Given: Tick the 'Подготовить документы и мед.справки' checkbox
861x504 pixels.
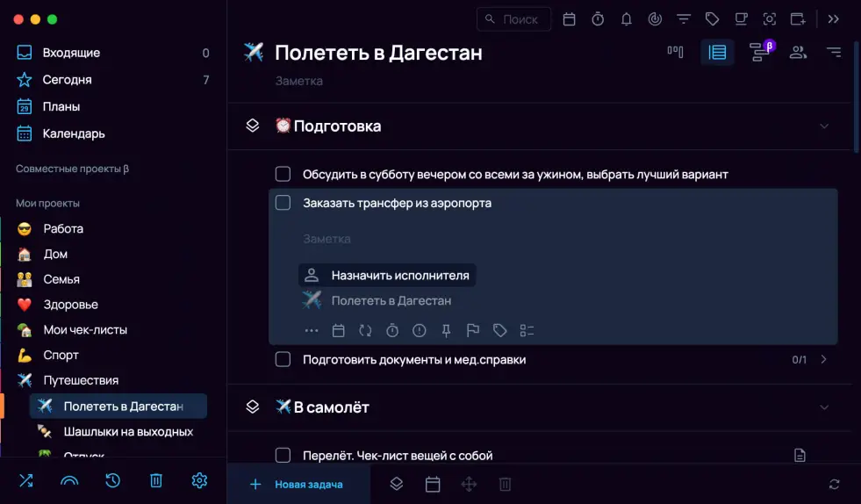Looking at the screenshot, I should click(283, 359).
